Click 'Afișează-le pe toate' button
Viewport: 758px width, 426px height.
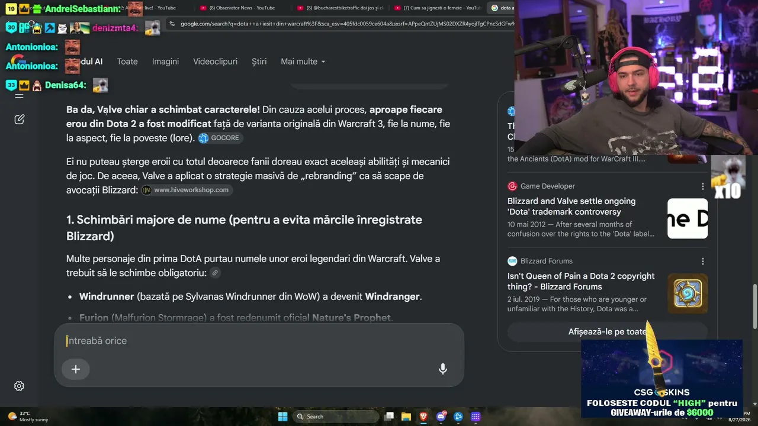pyautogui.click(x=608, y=331)
